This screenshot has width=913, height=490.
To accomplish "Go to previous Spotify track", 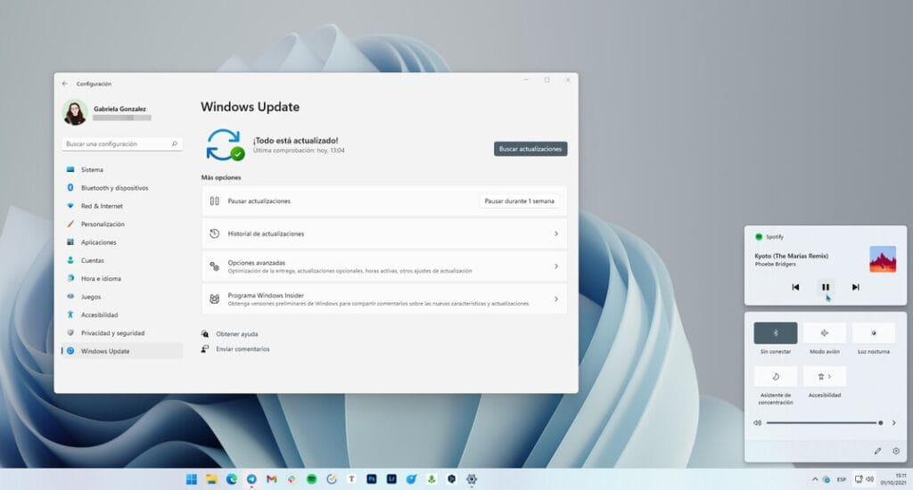I will (x=795, y=287).
